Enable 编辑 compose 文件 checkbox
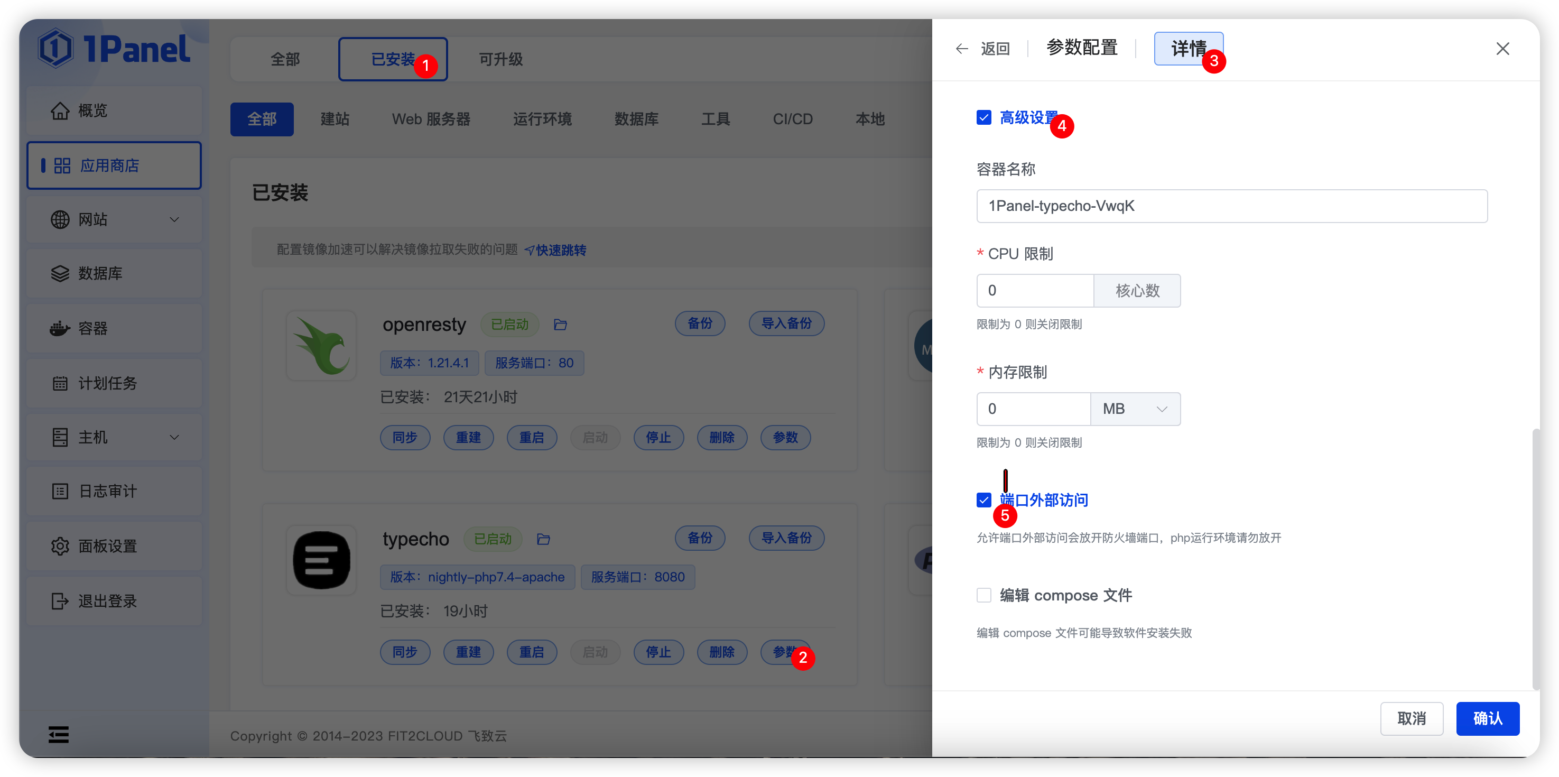 pos(984,596)
